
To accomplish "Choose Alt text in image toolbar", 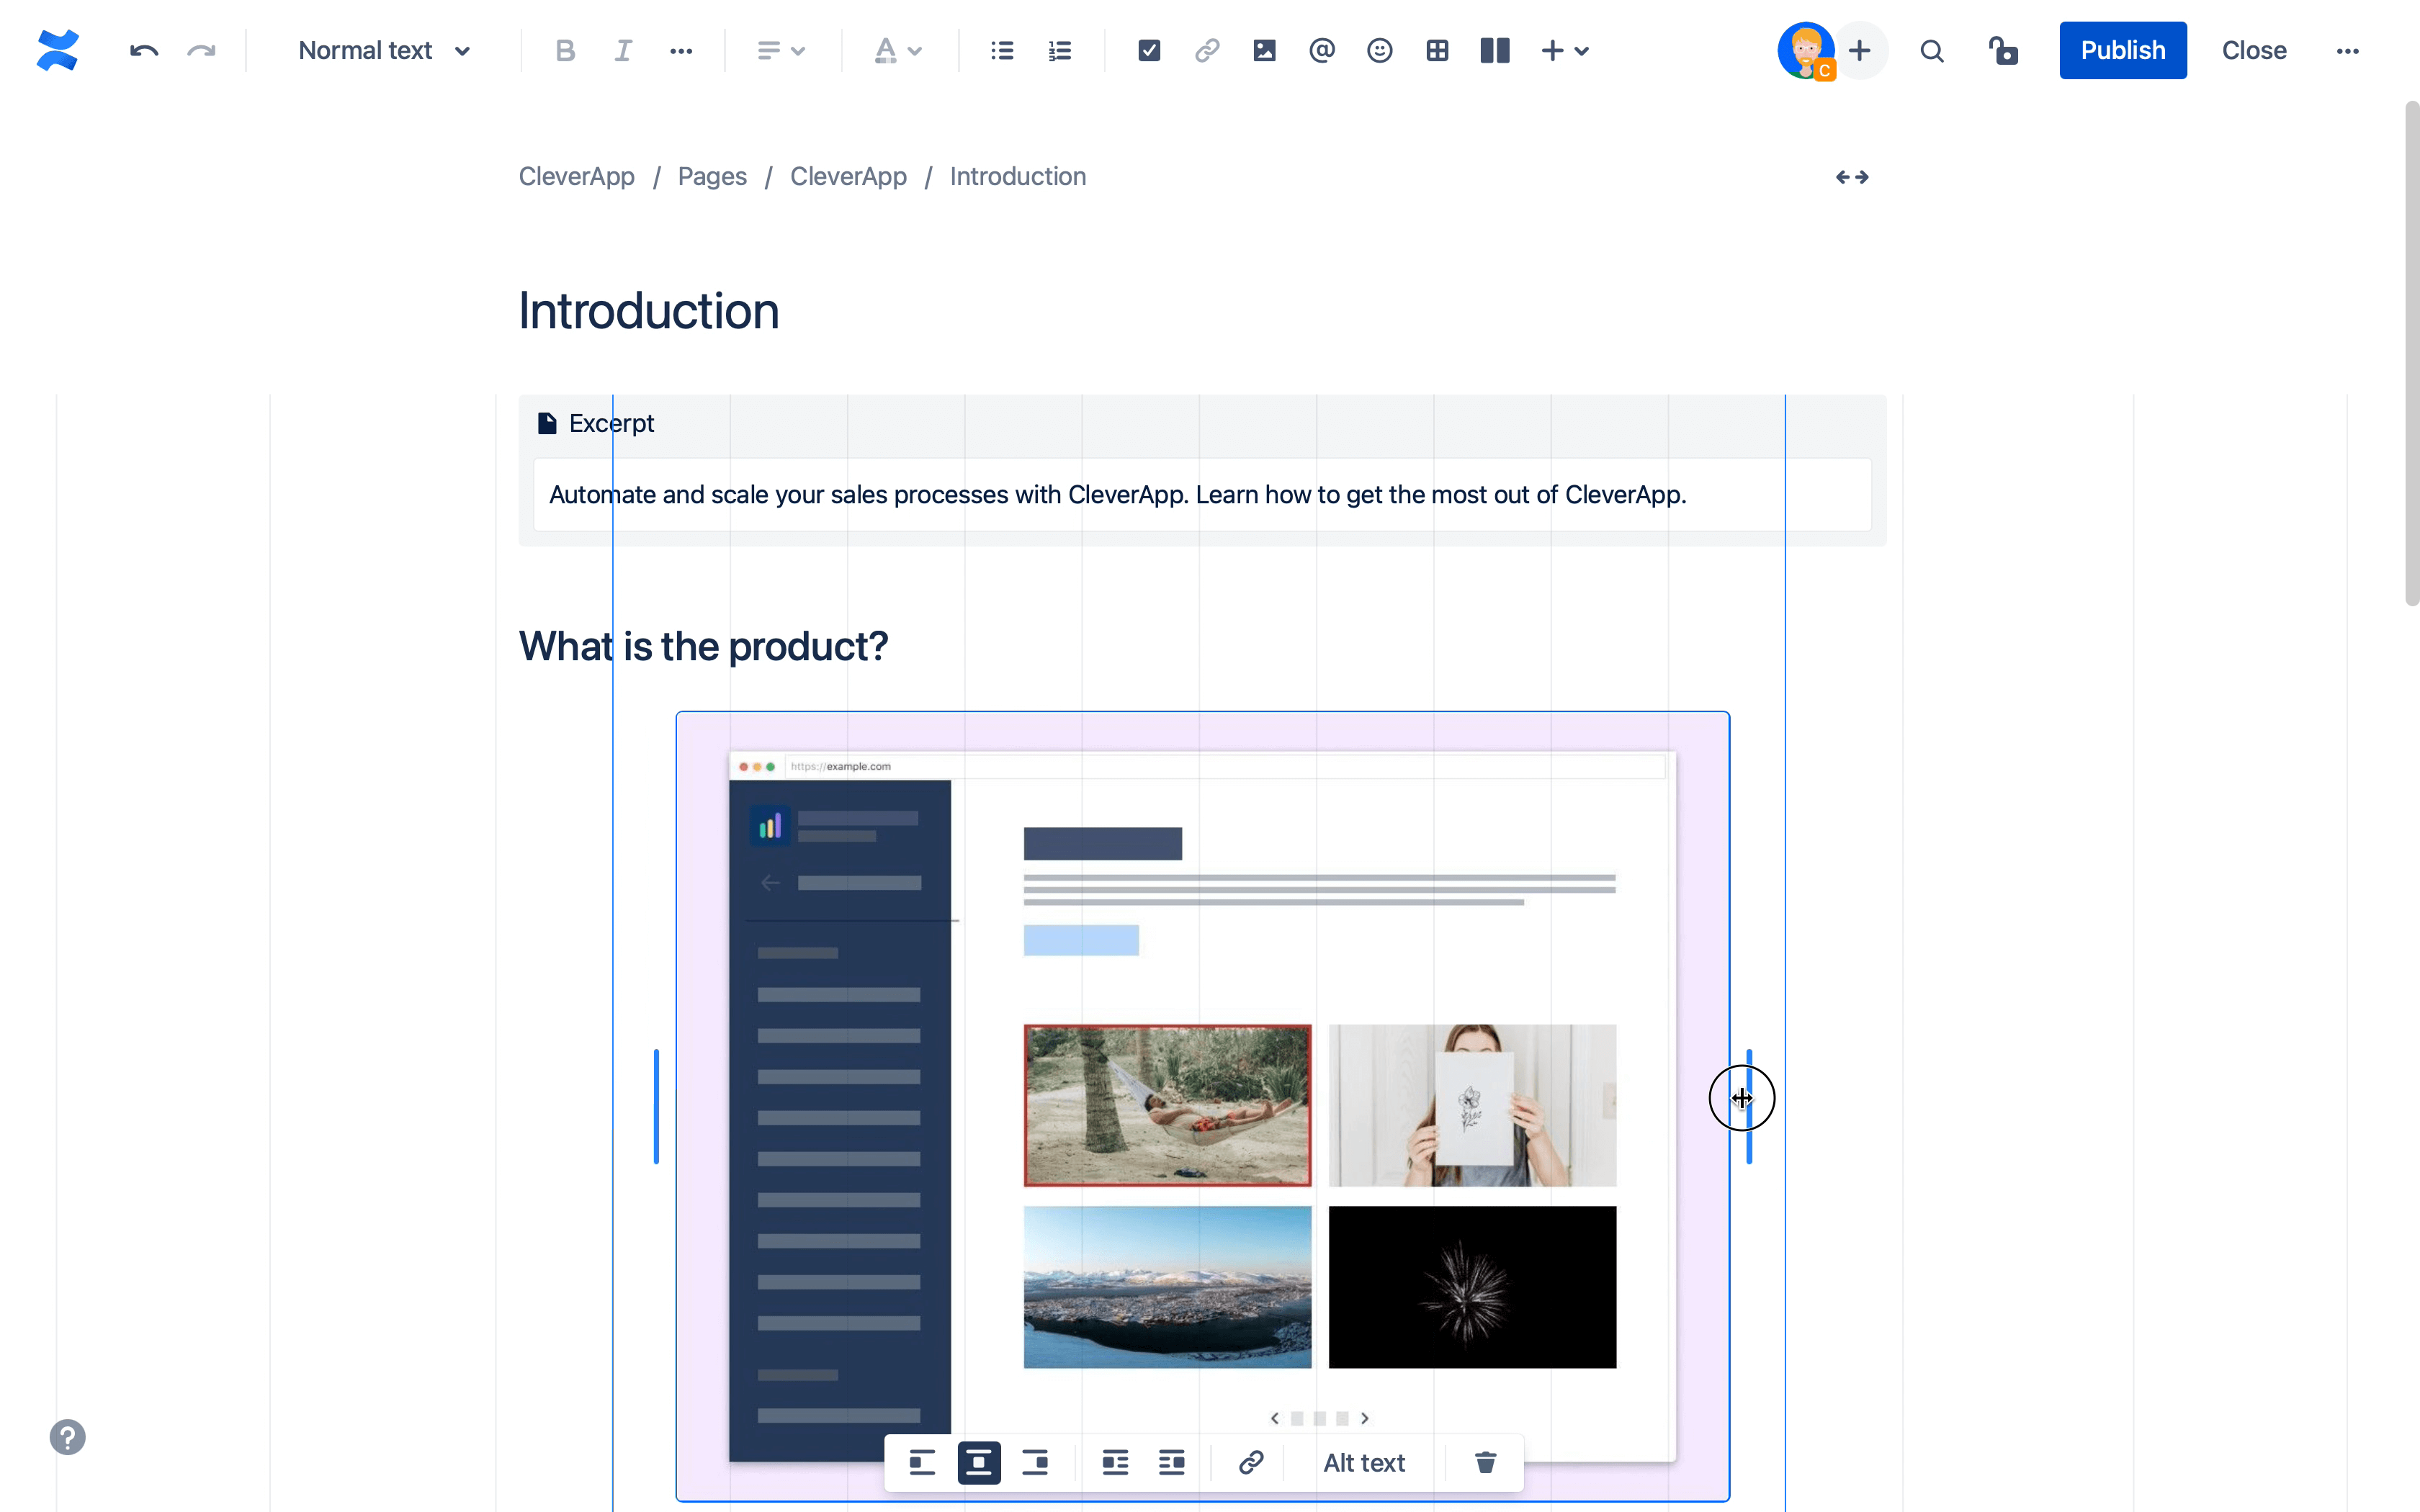I will [1364, 1463].
